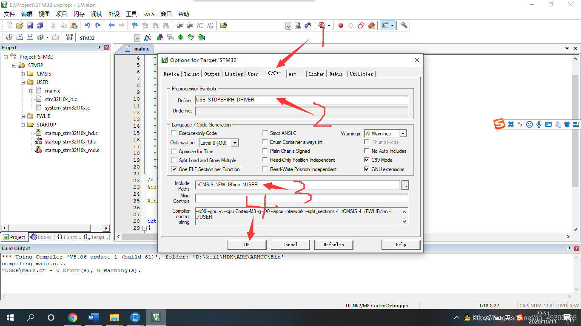The width and height of the screenshot is (581, 326).
Task: Open Find in Files icon
Action: (x=224, y=25)
